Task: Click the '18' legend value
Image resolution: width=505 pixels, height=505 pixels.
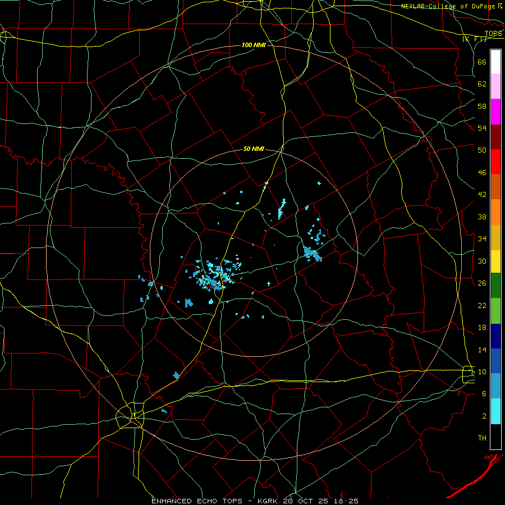Action: [x=482, y=328]
